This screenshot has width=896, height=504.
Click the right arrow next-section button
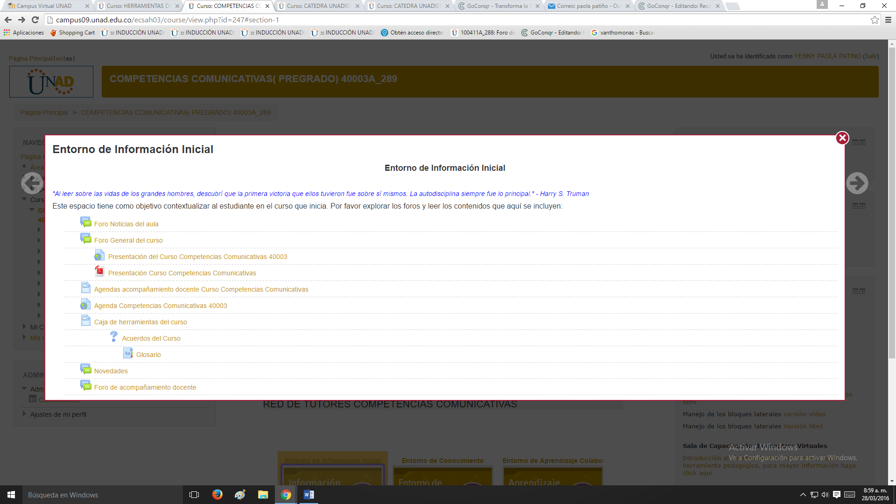857,183
